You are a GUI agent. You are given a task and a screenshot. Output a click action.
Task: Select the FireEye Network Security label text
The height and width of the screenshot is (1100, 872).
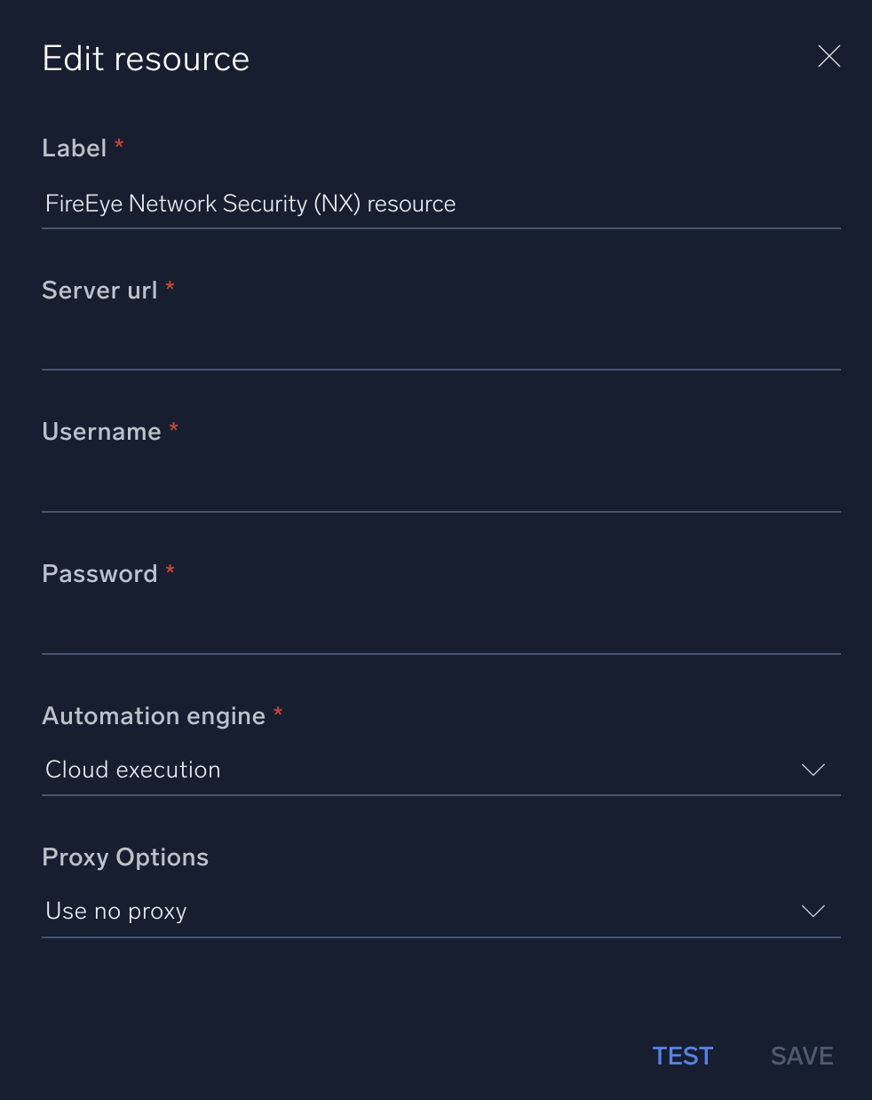pyautogui.click(x=250, y=203)
